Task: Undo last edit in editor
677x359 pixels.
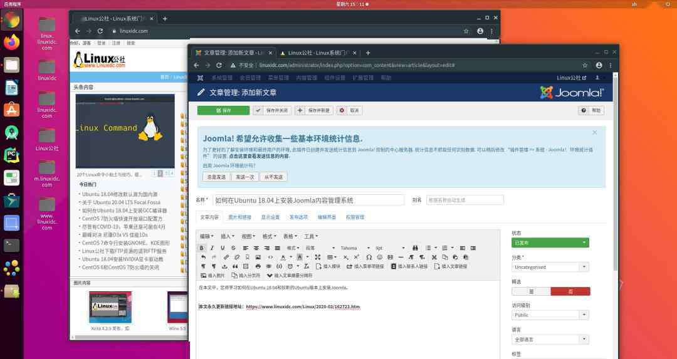Action: 203,257
